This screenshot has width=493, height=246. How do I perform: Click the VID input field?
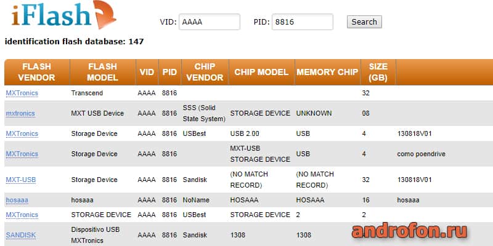[x=210, y=22]
